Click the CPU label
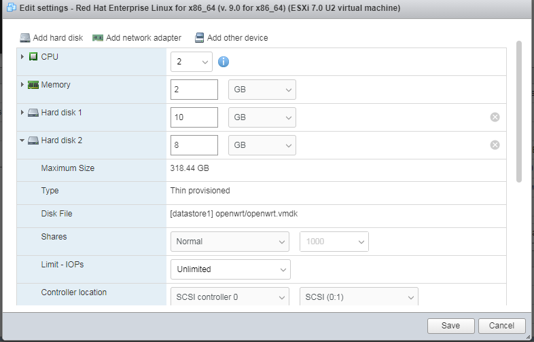This screenshot has height=342, width=534. point(50,57)
